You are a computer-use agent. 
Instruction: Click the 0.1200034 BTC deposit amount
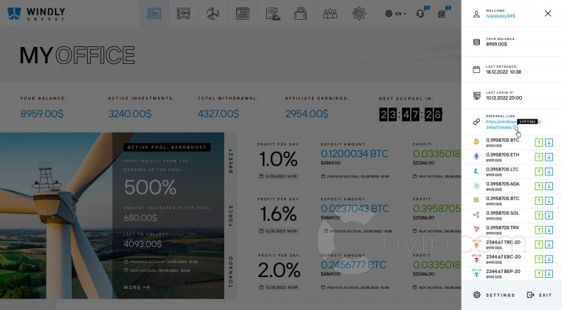[355, 154]
